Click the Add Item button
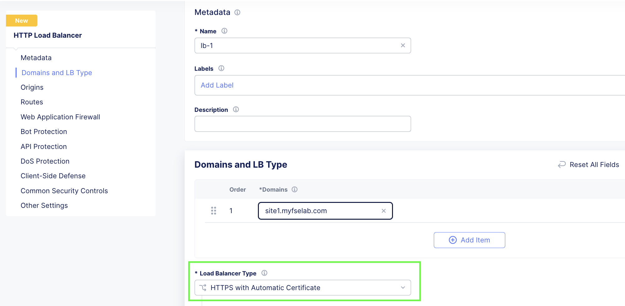 point(469,240)
